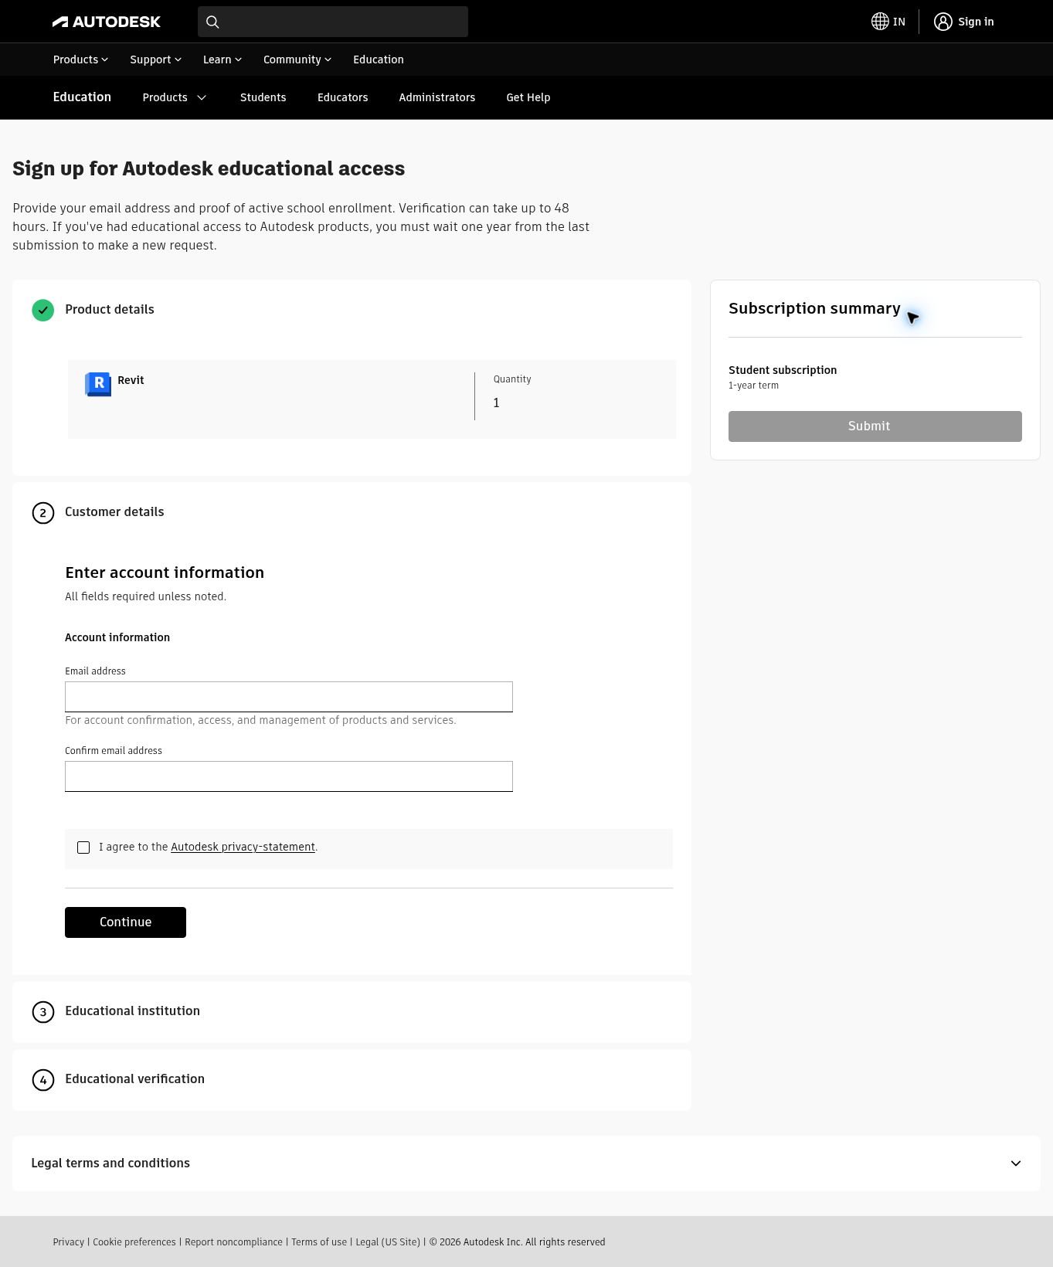
Task: Click the search magnifier icon
Action: coord(212,22)
